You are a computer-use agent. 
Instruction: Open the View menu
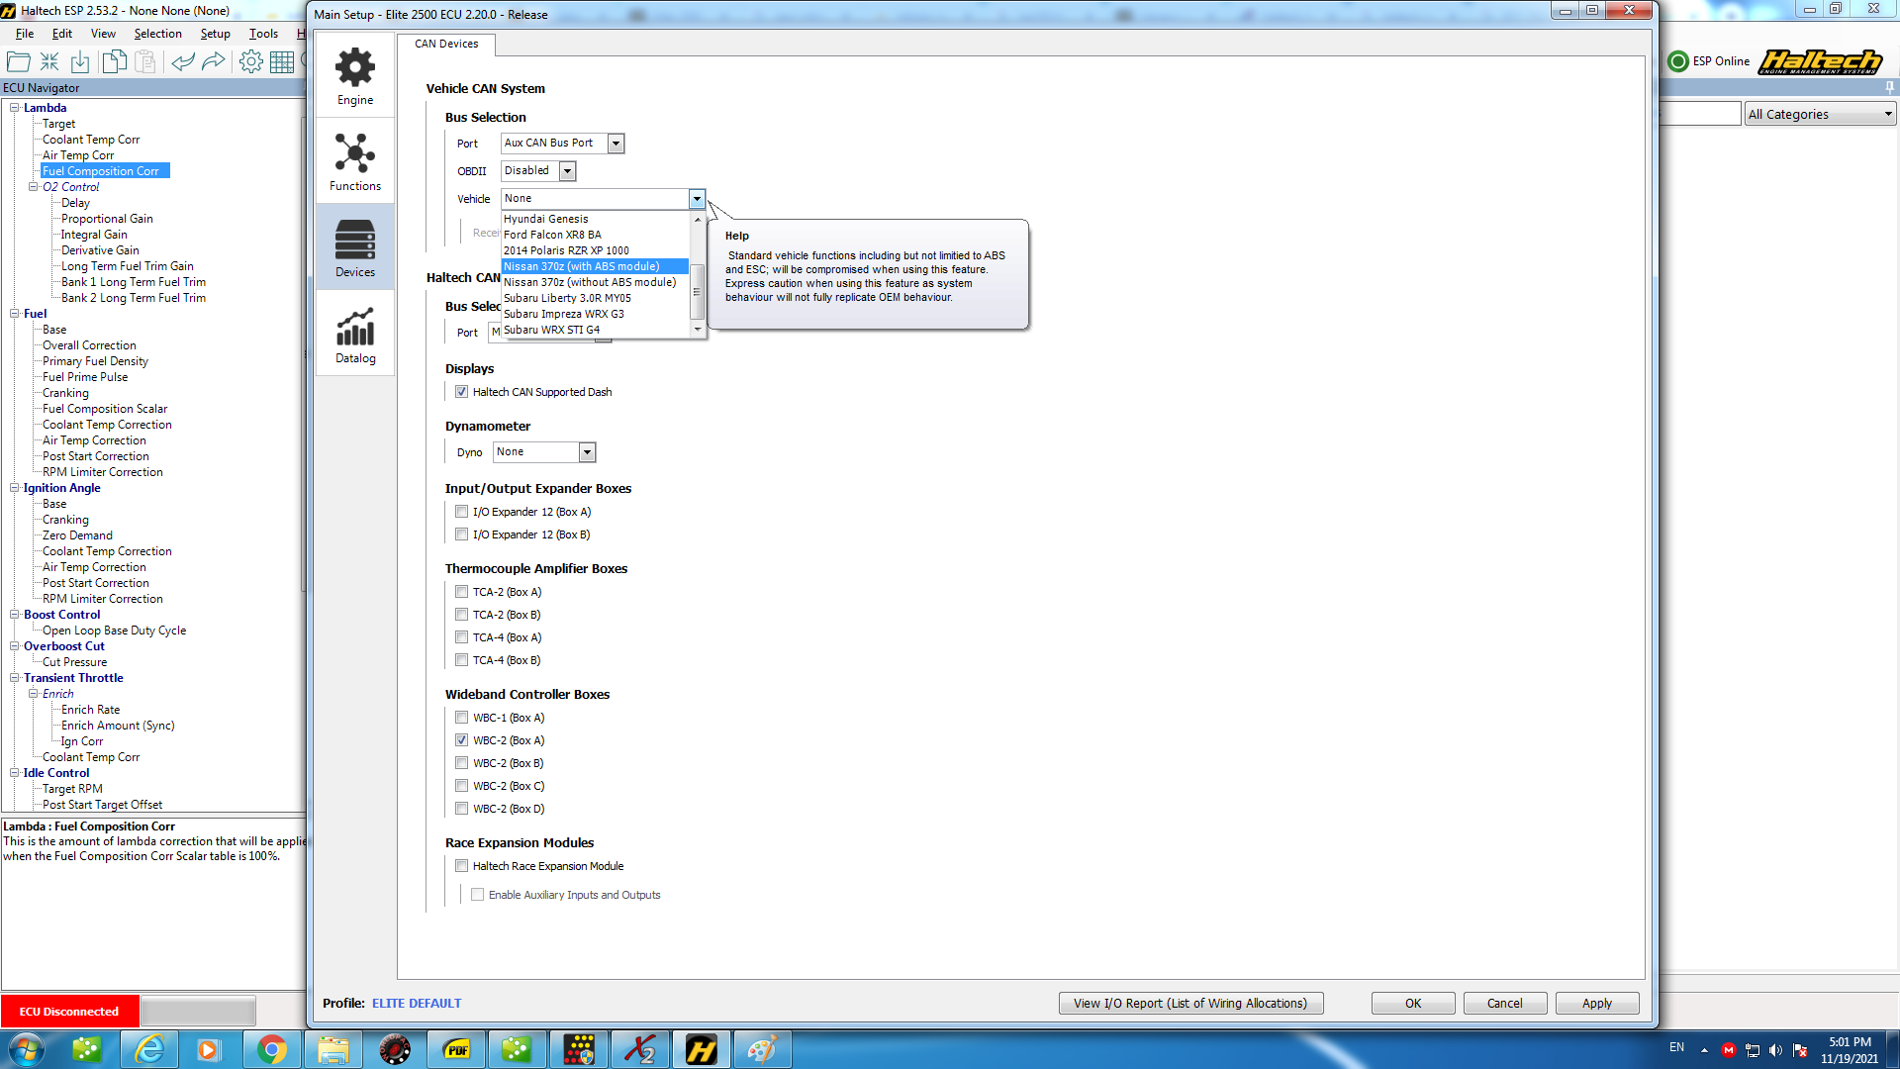(103, 34)
